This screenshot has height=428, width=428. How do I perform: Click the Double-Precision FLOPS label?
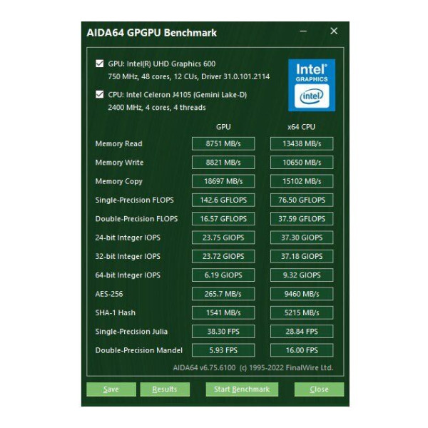coord(136,219)
